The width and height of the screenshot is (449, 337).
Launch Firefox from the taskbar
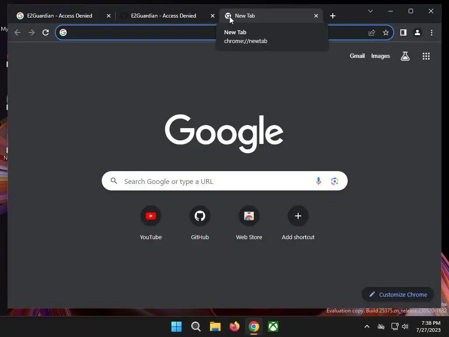coord(235,326)
